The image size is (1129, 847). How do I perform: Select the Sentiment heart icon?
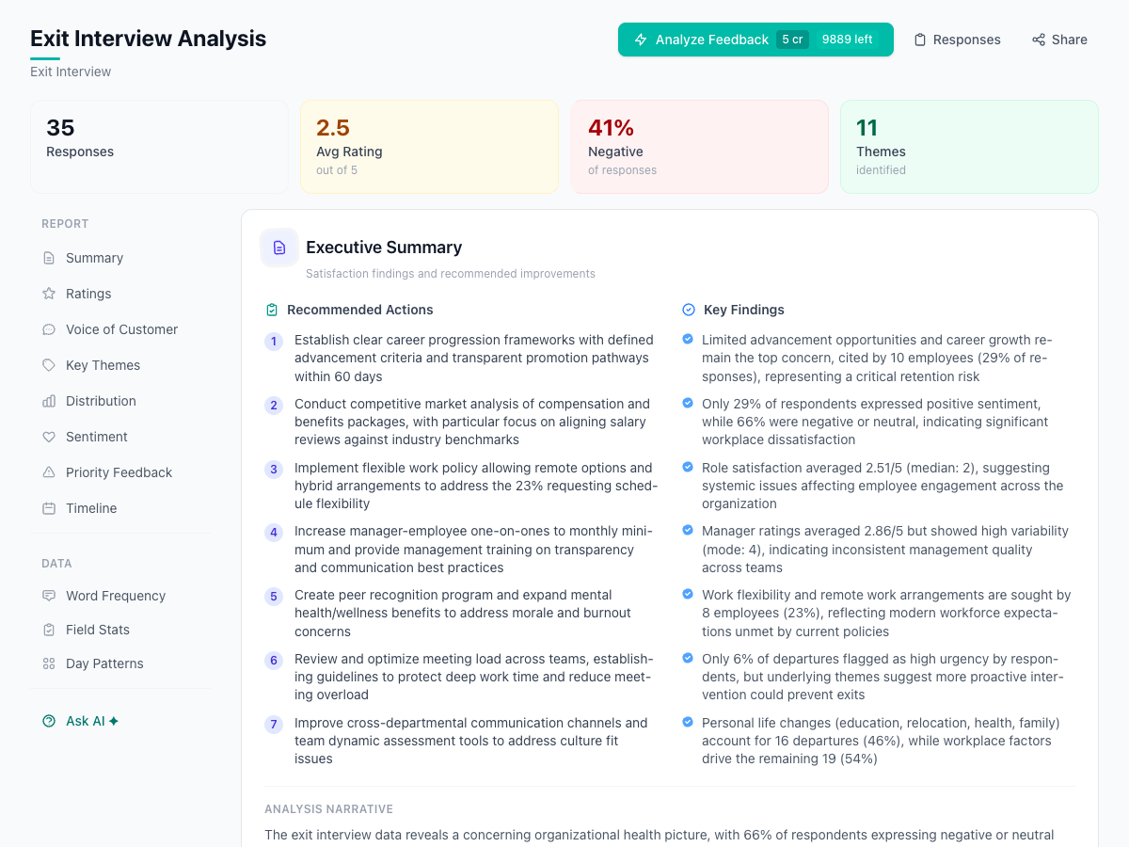48,436
